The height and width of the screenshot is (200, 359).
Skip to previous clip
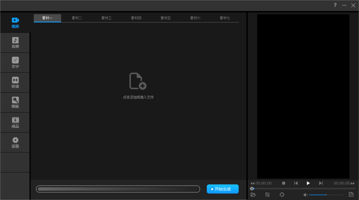[x=296, y=183]
